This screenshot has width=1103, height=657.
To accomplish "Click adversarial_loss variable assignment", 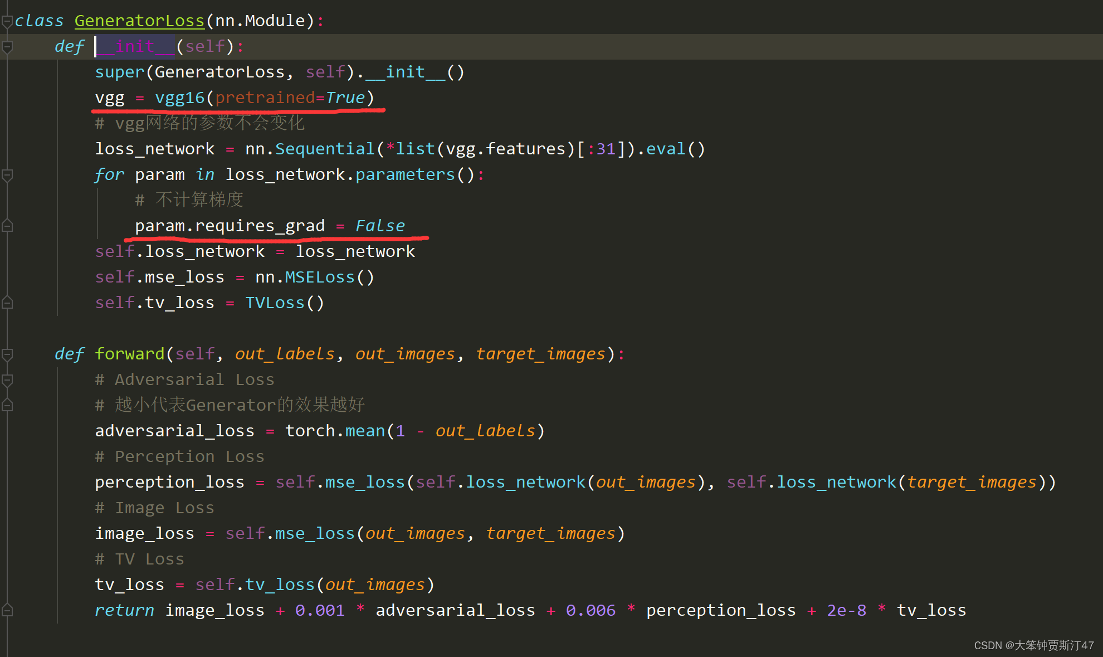I will tap(174, 431).
